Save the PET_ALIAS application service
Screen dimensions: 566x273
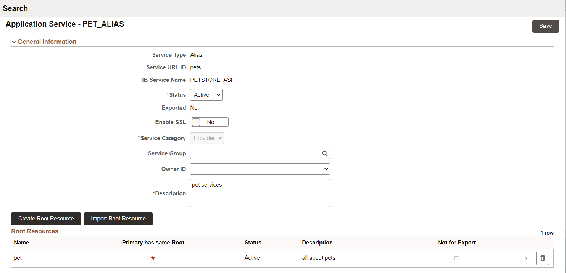click(x=545, y=26)
